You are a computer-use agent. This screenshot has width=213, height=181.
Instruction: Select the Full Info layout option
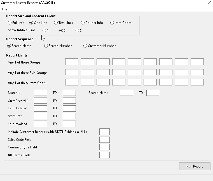pos(16,23)
